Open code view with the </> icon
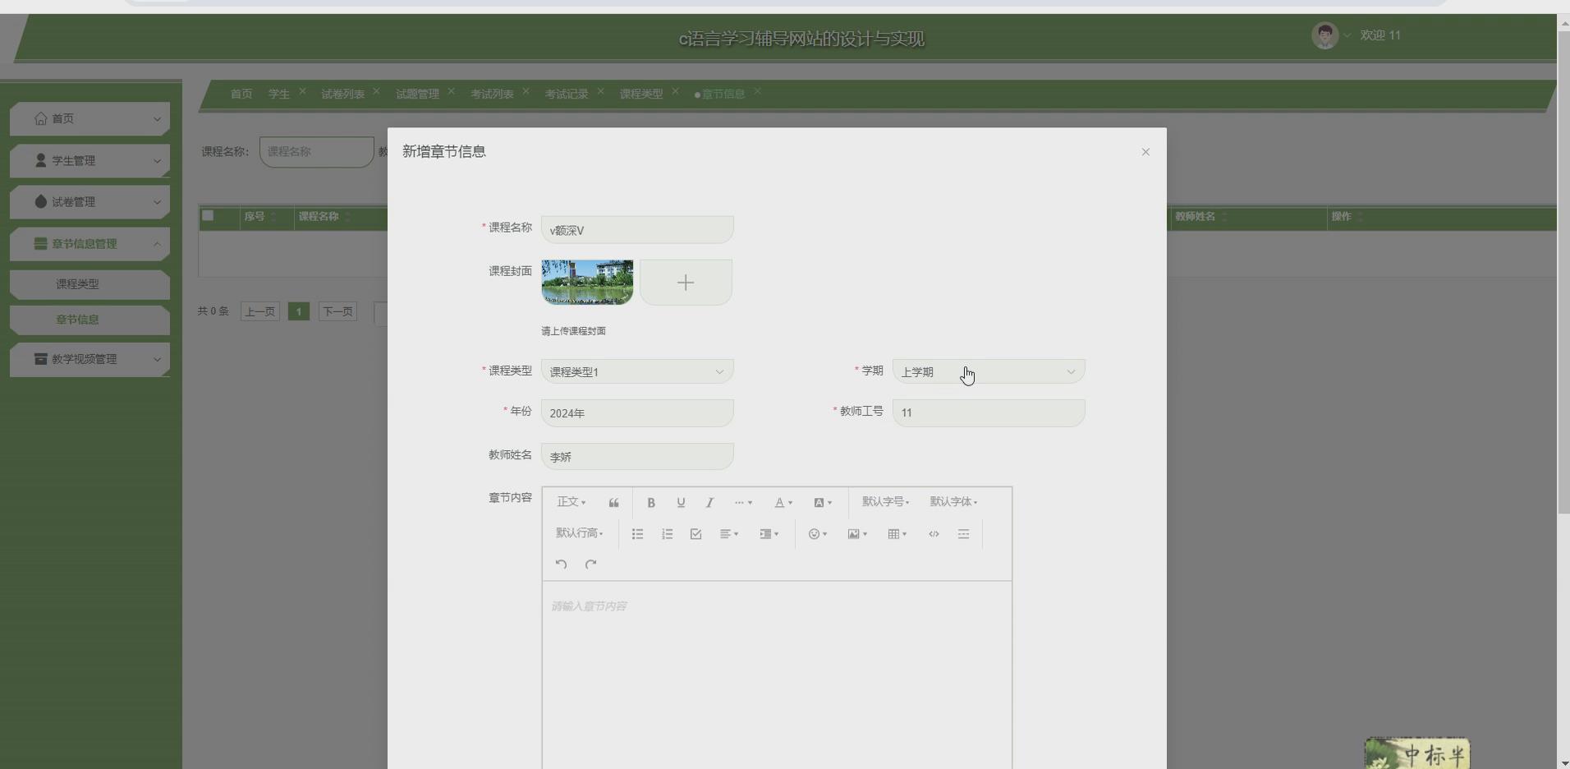 pyautogui.click(x=933, y=534)
